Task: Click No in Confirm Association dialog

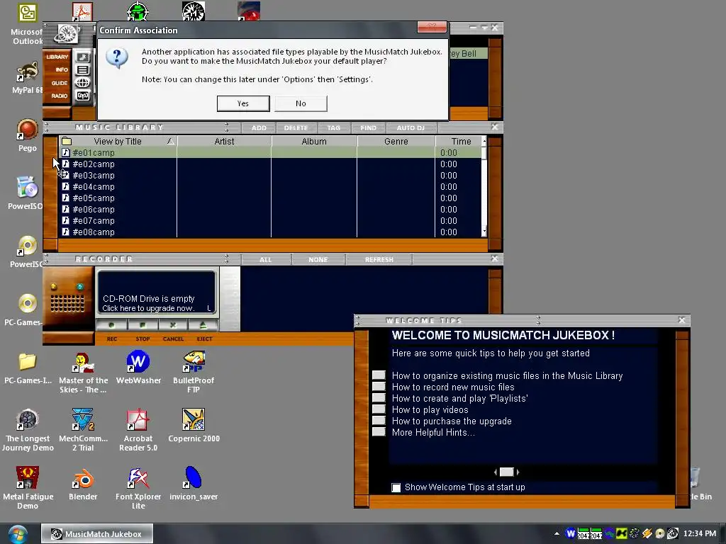Action: (x=301, y=103)
